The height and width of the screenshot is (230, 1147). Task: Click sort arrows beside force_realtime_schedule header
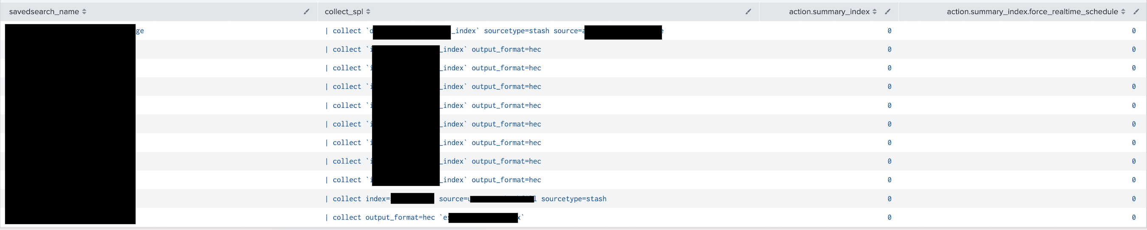pyautogui.click(x=1123, y=11)
